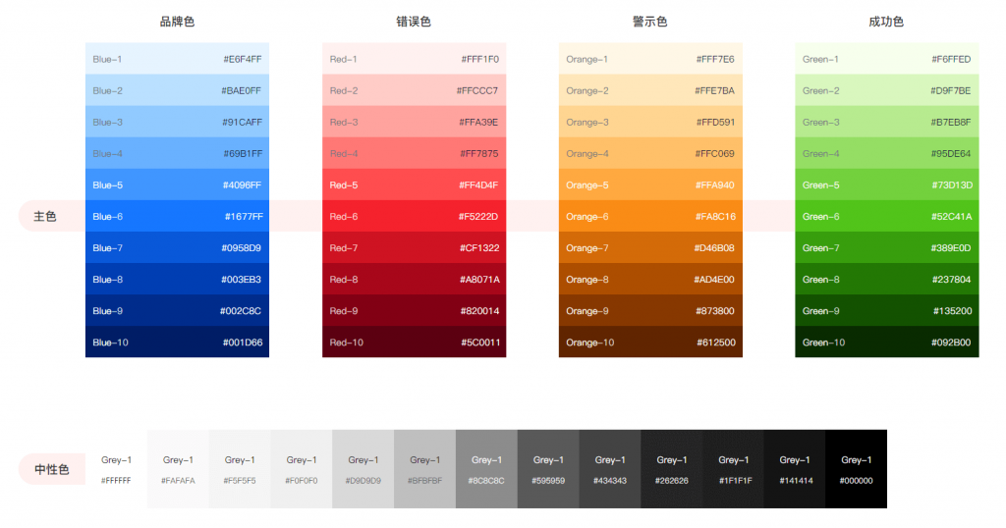Viewport: 1006px width, 528px height.
Task: Click the 主色 pill label
Action: 45,216
